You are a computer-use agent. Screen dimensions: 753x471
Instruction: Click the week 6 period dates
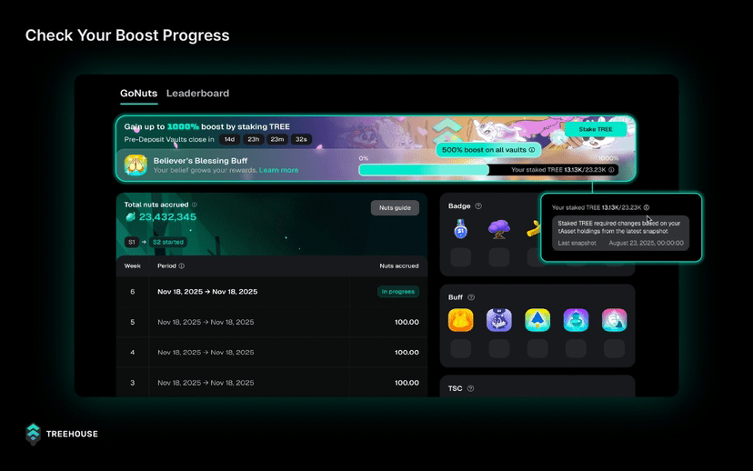[207, 292]
